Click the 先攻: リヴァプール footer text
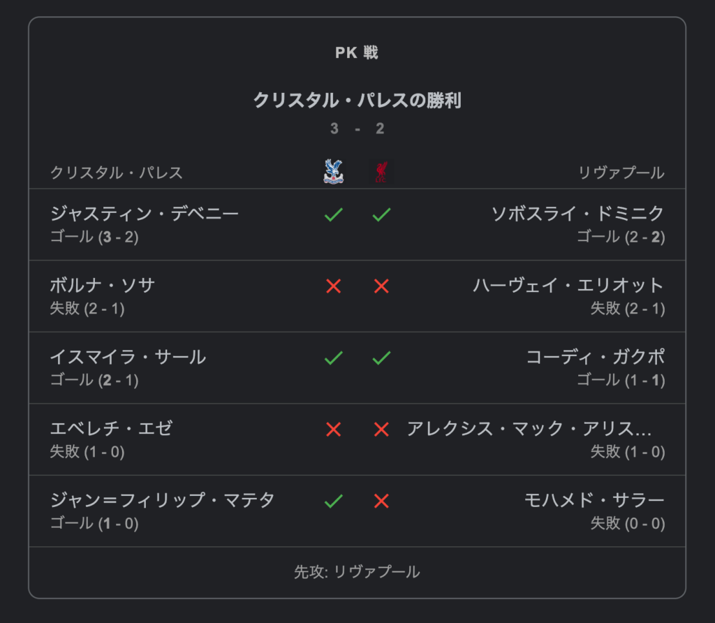This screenshot has width=715, height=623. click(x=357, y=571)
